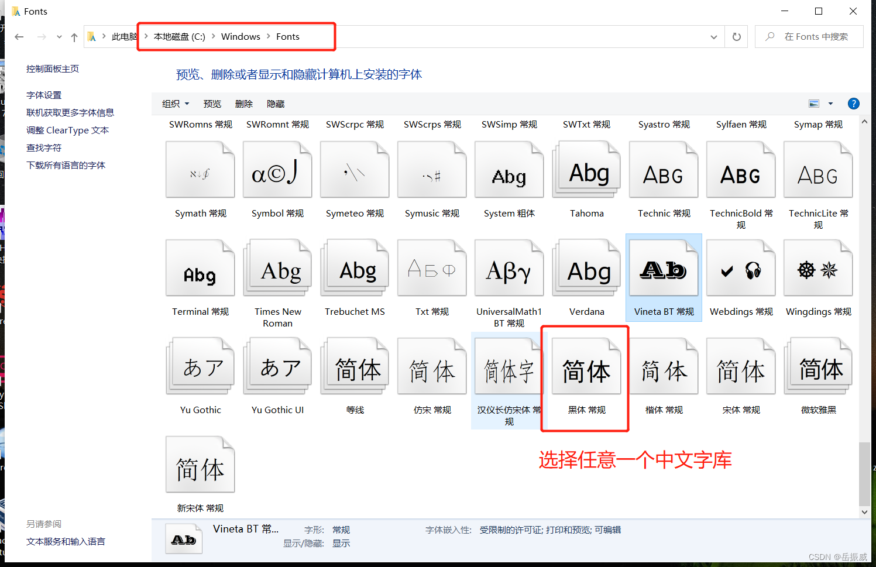Open the Symbol font preview

click(277, 170)
